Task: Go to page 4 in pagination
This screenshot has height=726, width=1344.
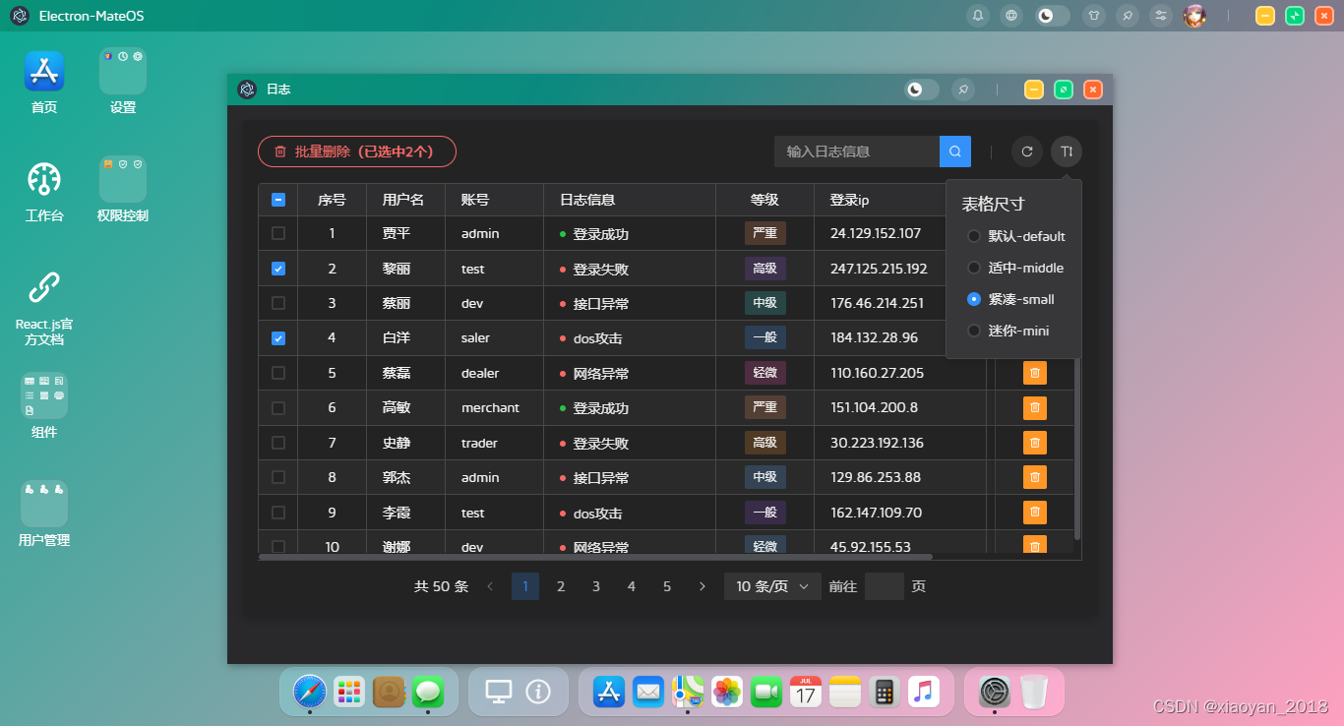Action: click(632, 586)
